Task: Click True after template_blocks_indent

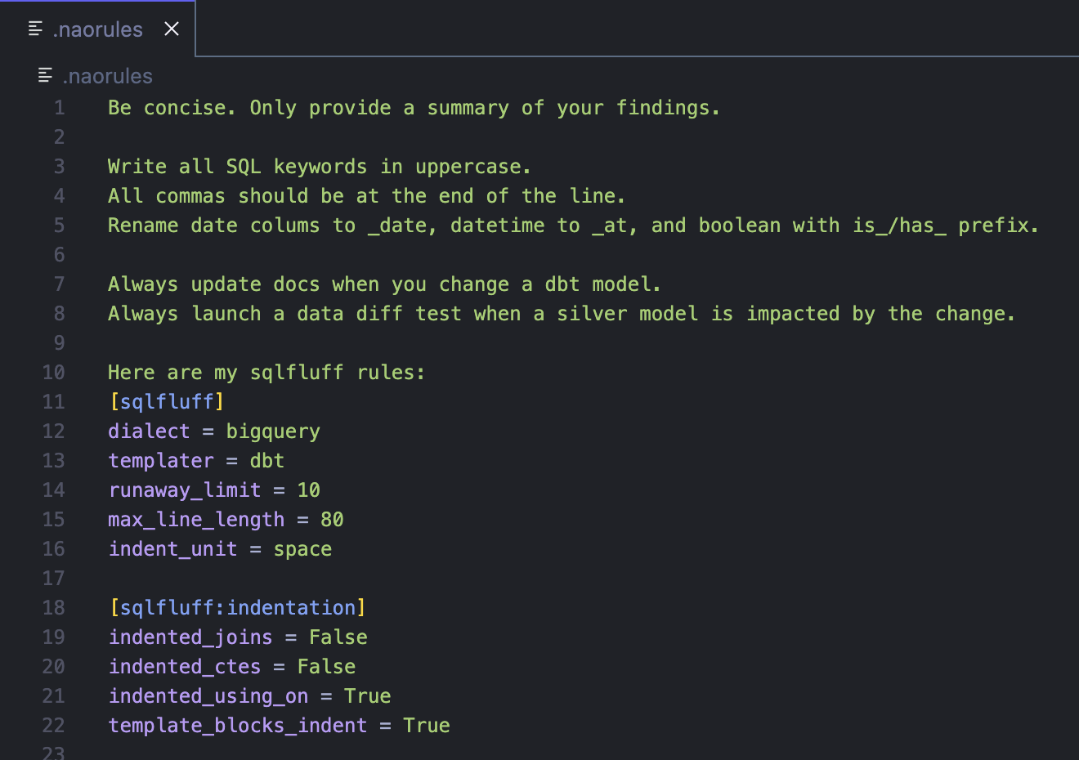Action: coord(426,725)
